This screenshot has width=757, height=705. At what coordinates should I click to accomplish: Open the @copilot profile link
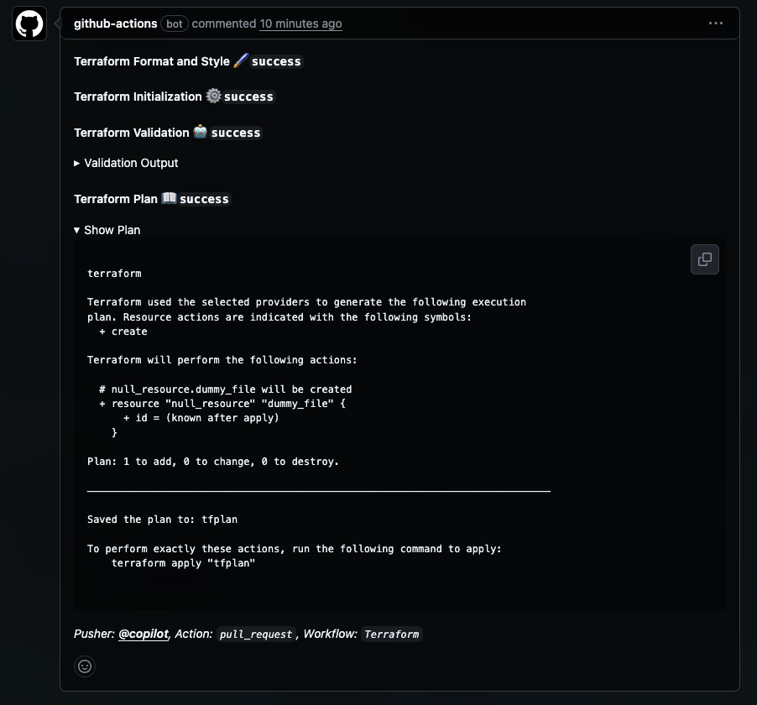[x=143, y=634]
